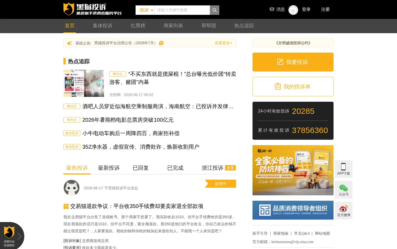
Task: Click the 光明网 source label
Action: 115,95
